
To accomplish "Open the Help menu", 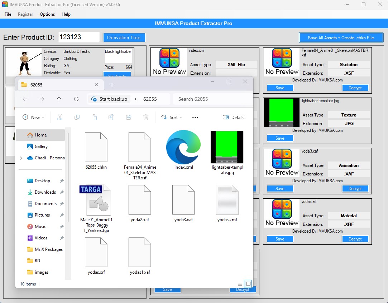I will 66,14.
